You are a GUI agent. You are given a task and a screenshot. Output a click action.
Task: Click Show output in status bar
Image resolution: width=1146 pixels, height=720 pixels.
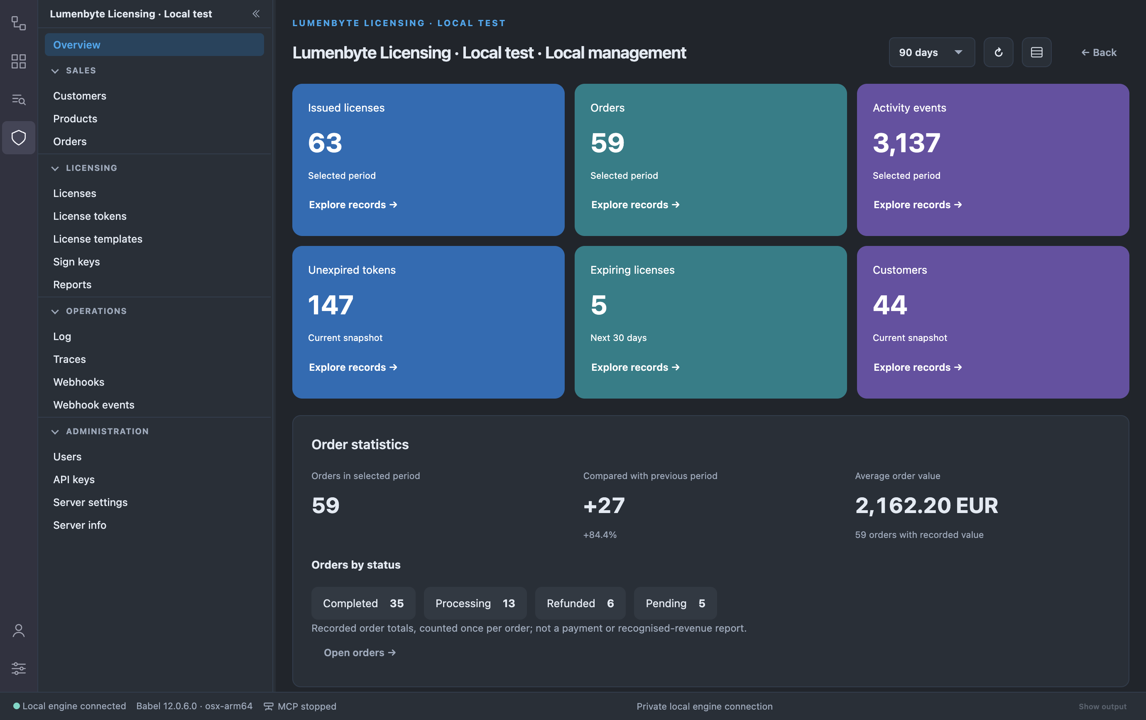pyautogui.click(x=1102, y=706)
